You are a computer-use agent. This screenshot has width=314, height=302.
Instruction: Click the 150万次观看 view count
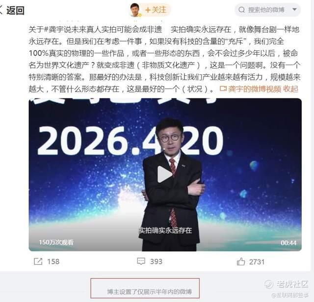coord(56,242)
